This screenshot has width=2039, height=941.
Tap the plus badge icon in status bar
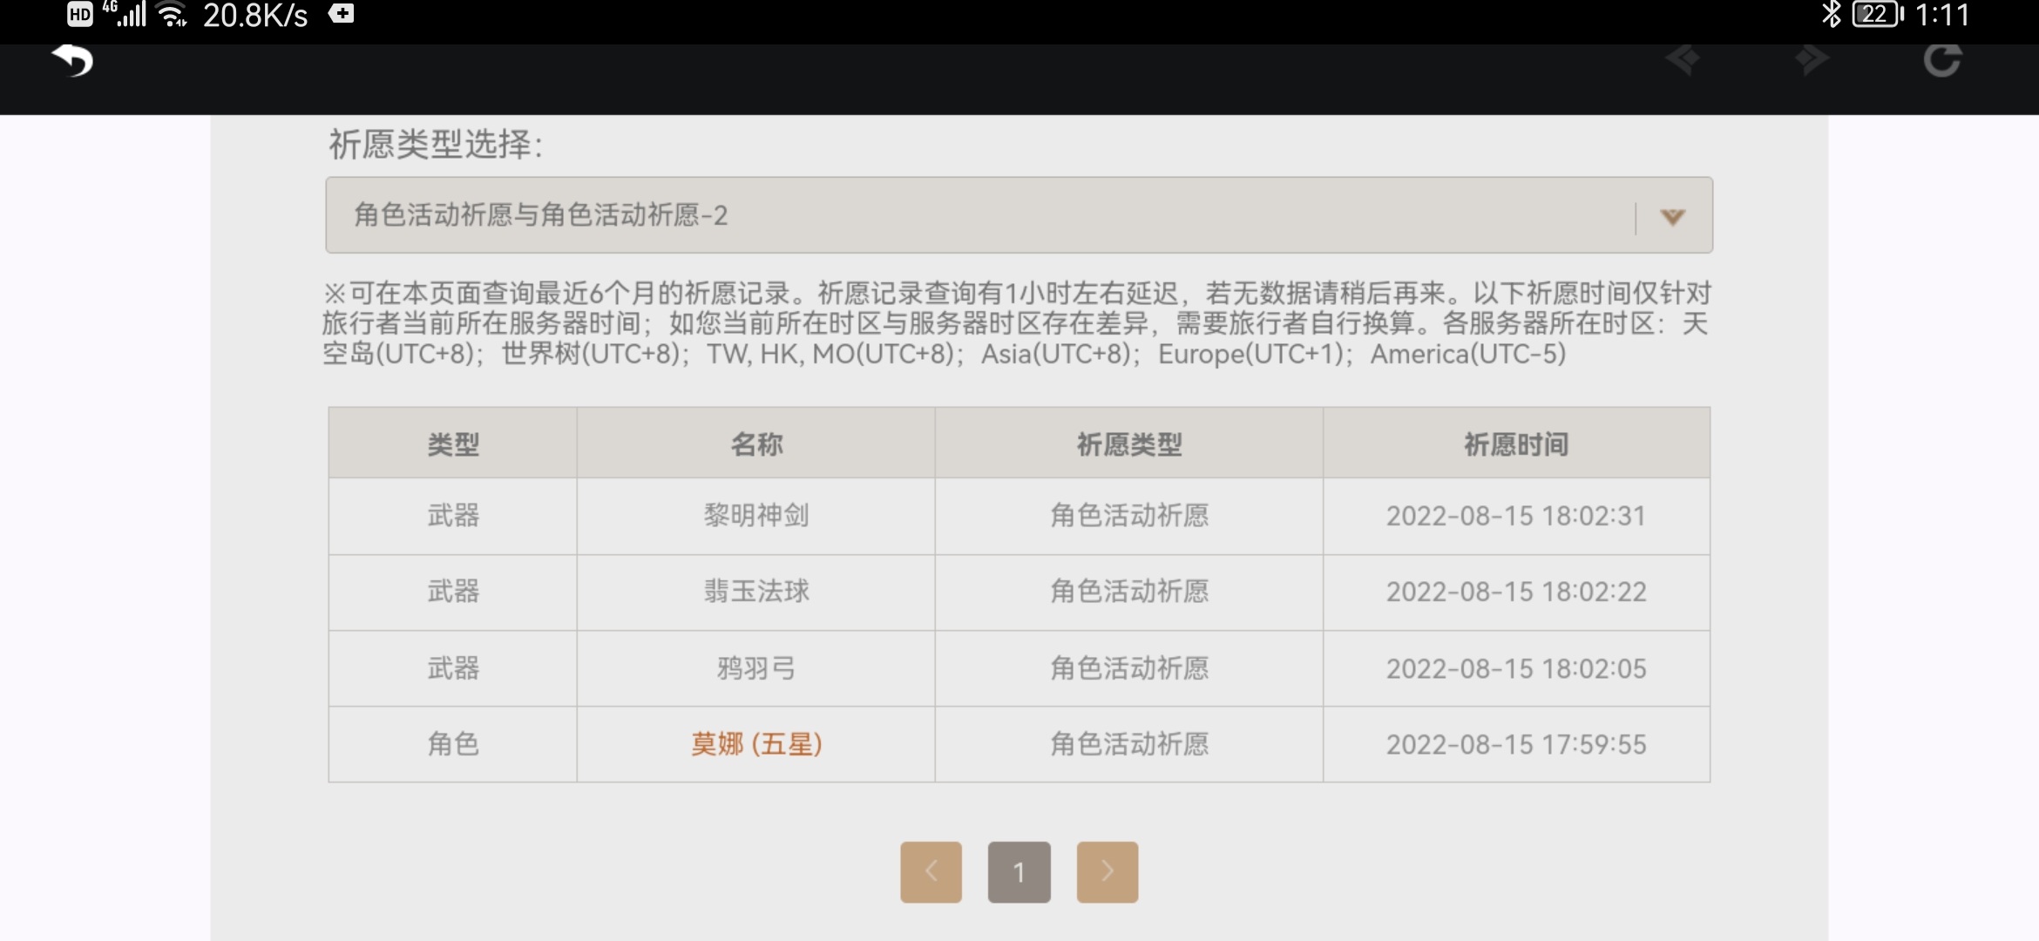341,14
